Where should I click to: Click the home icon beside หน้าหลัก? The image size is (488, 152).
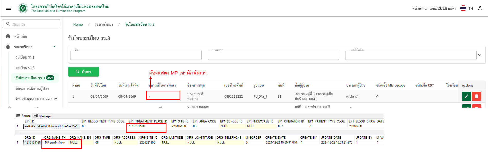(8, 36)
